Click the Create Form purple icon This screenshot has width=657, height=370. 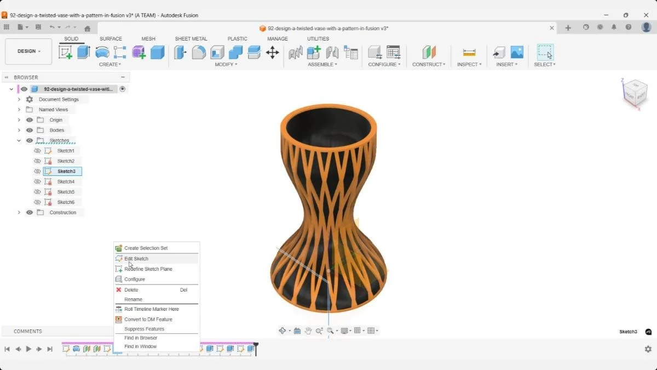[x=139, y=52]
